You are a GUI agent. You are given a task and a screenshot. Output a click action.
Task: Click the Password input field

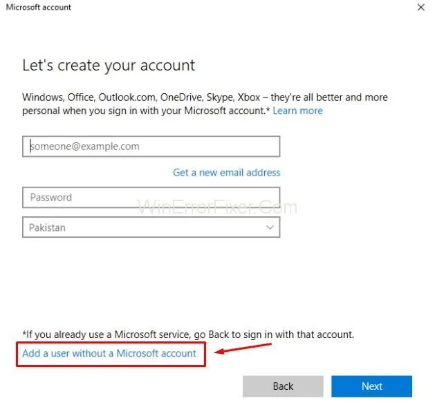[x=151, y=198]
